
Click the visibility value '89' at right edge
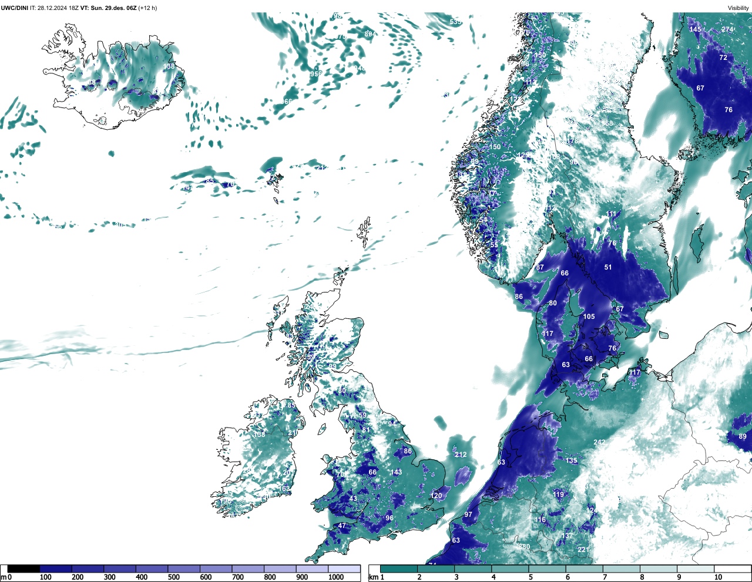[x=743, y=436]
